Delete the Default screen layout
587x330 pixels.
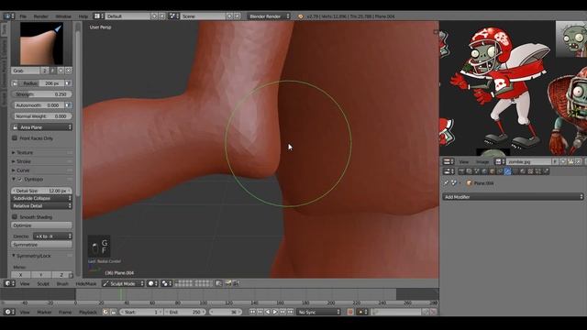tap(161, 16)
